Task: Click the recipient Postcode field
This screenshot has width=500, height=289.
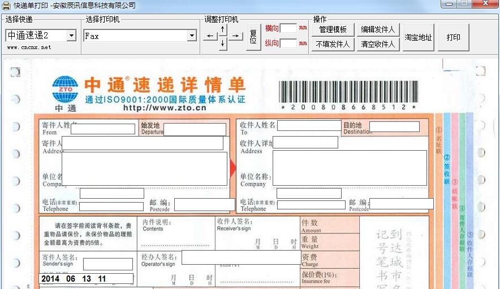Action: click(402, 204)
